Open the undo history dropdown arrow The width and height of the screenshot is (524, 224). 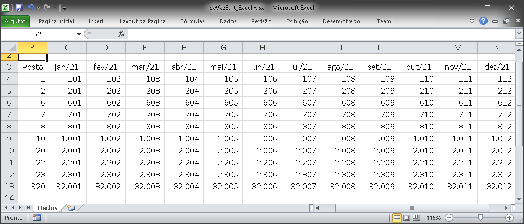(x=38, y=7)
